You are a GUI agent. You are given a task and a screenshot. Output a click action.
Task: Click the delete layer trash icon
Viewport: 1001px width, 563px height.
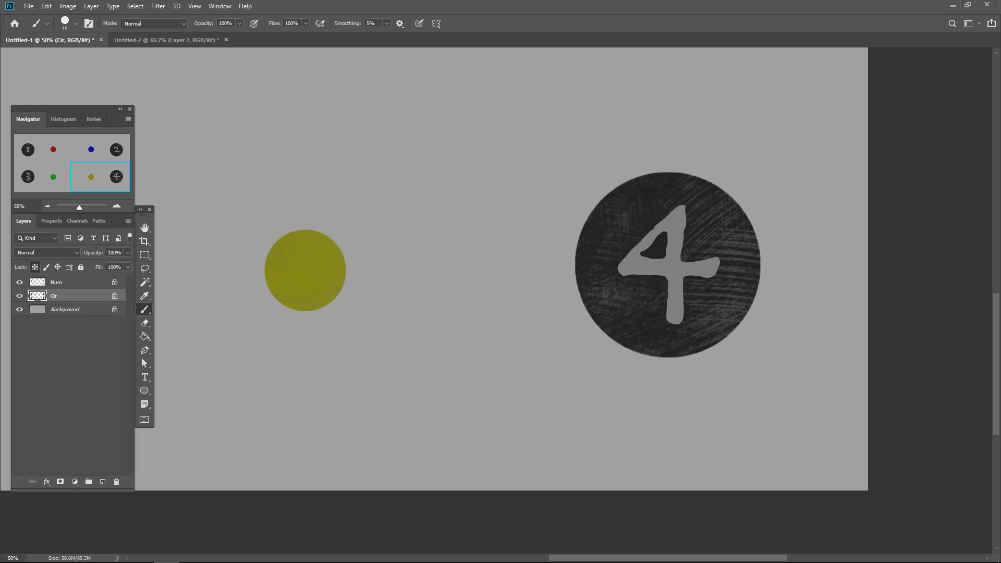(x=116, y=482)
